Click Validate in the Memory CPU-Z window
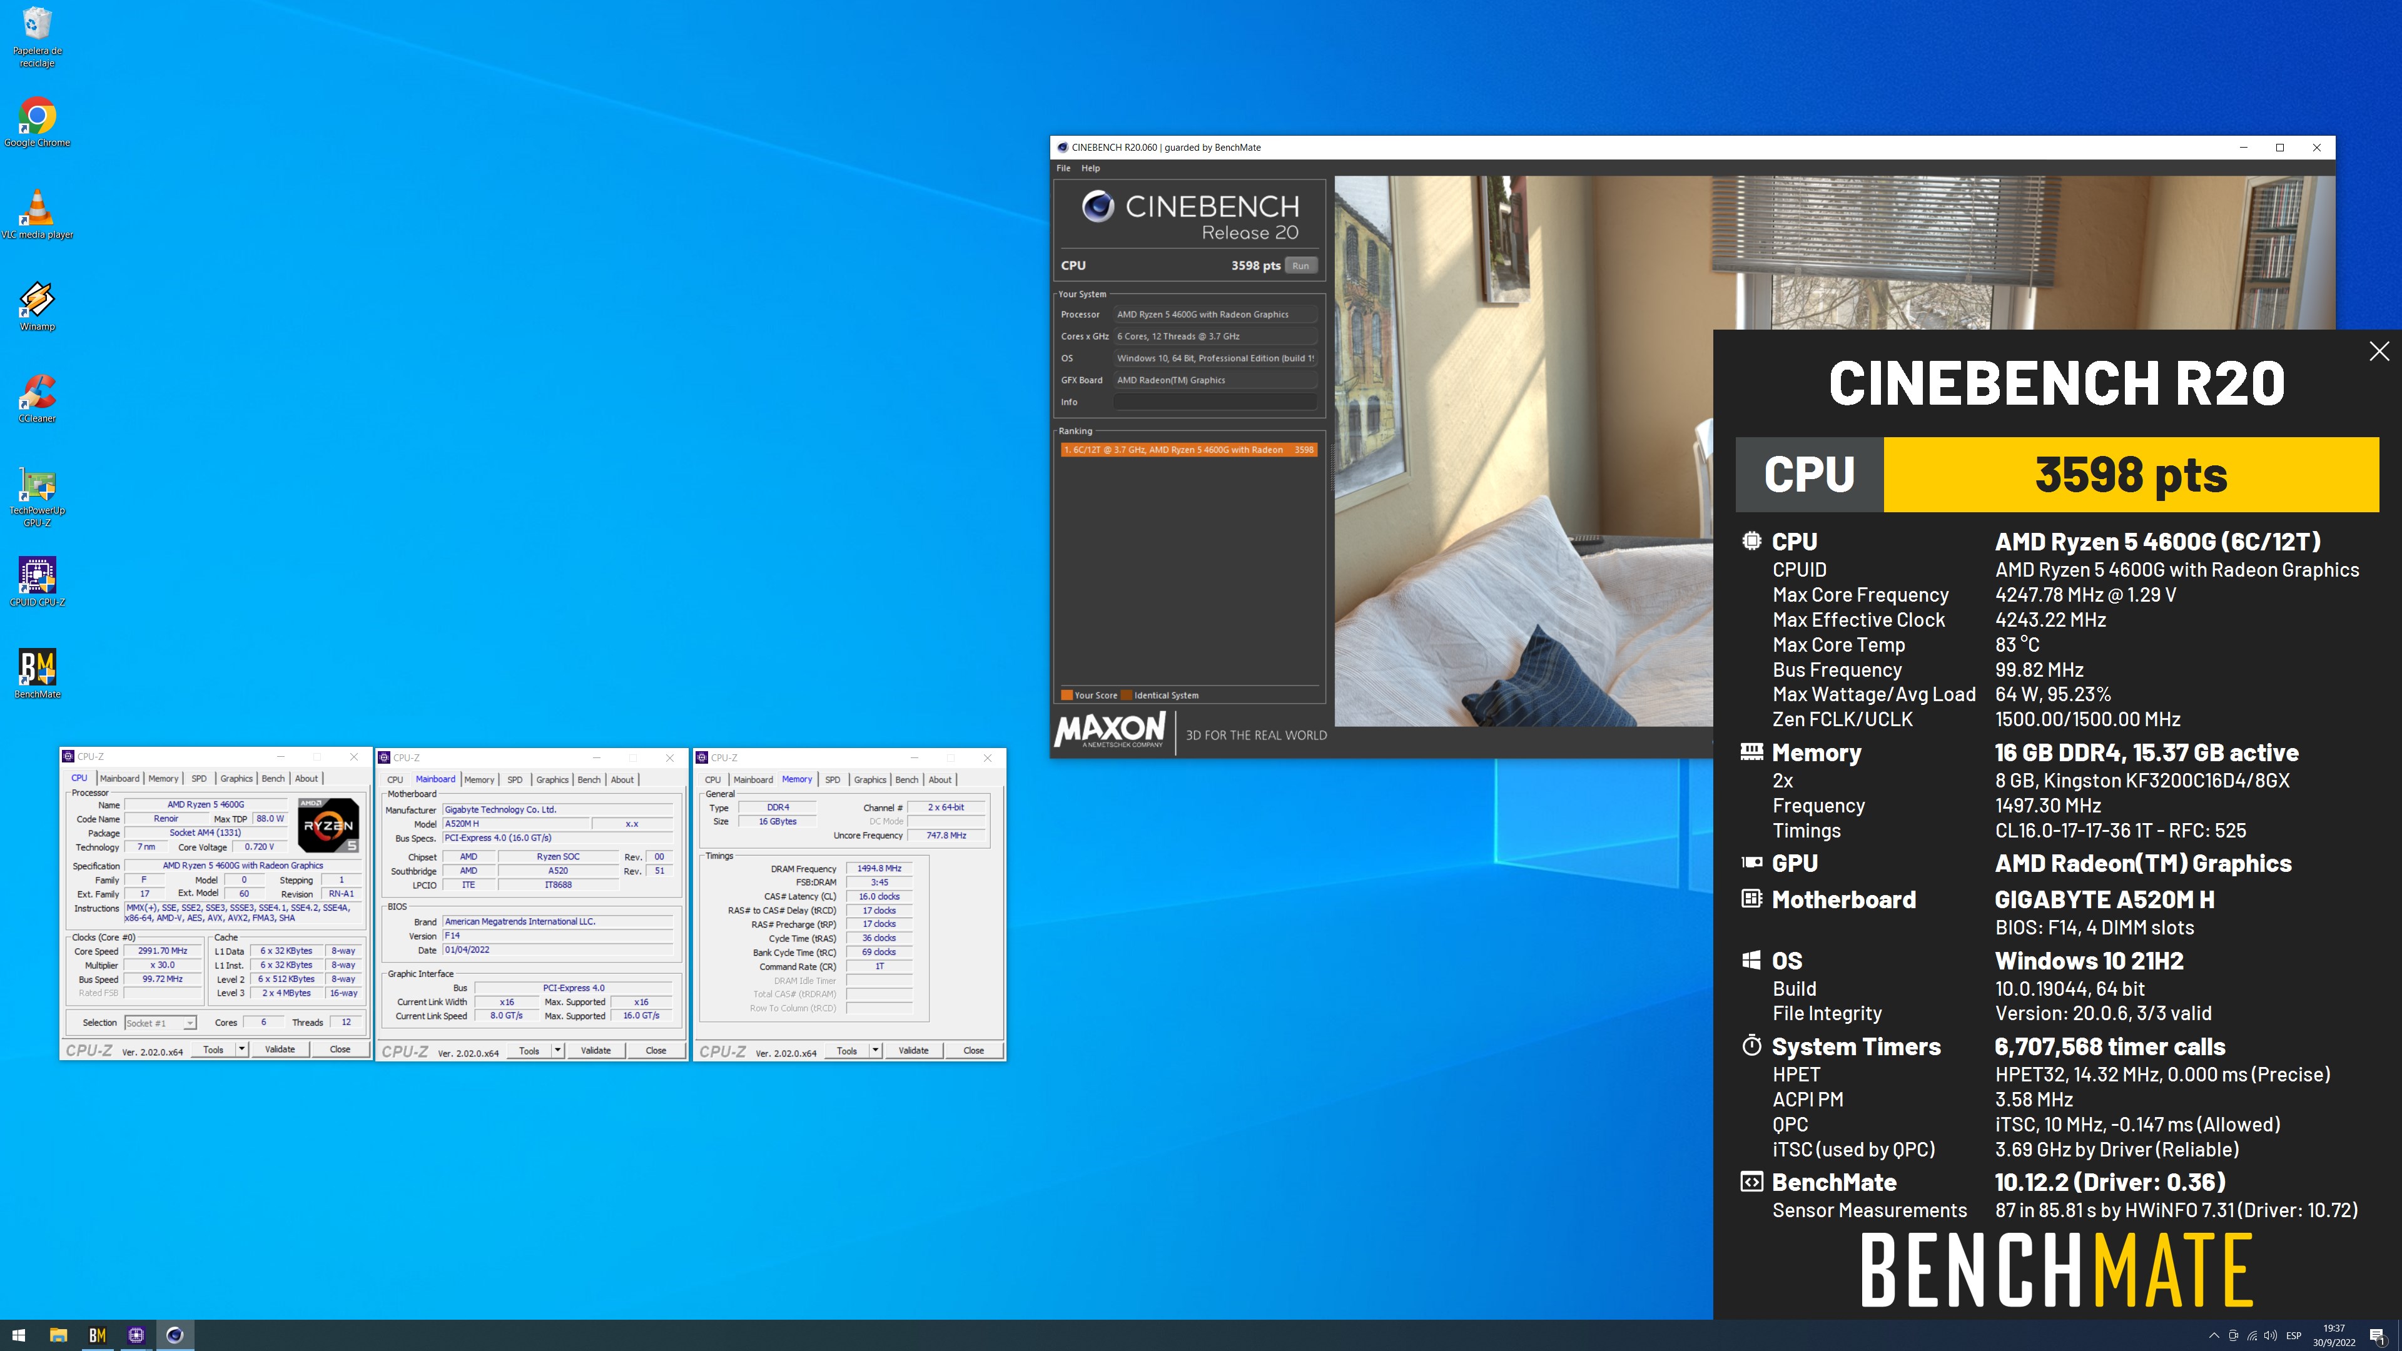 914,1051
